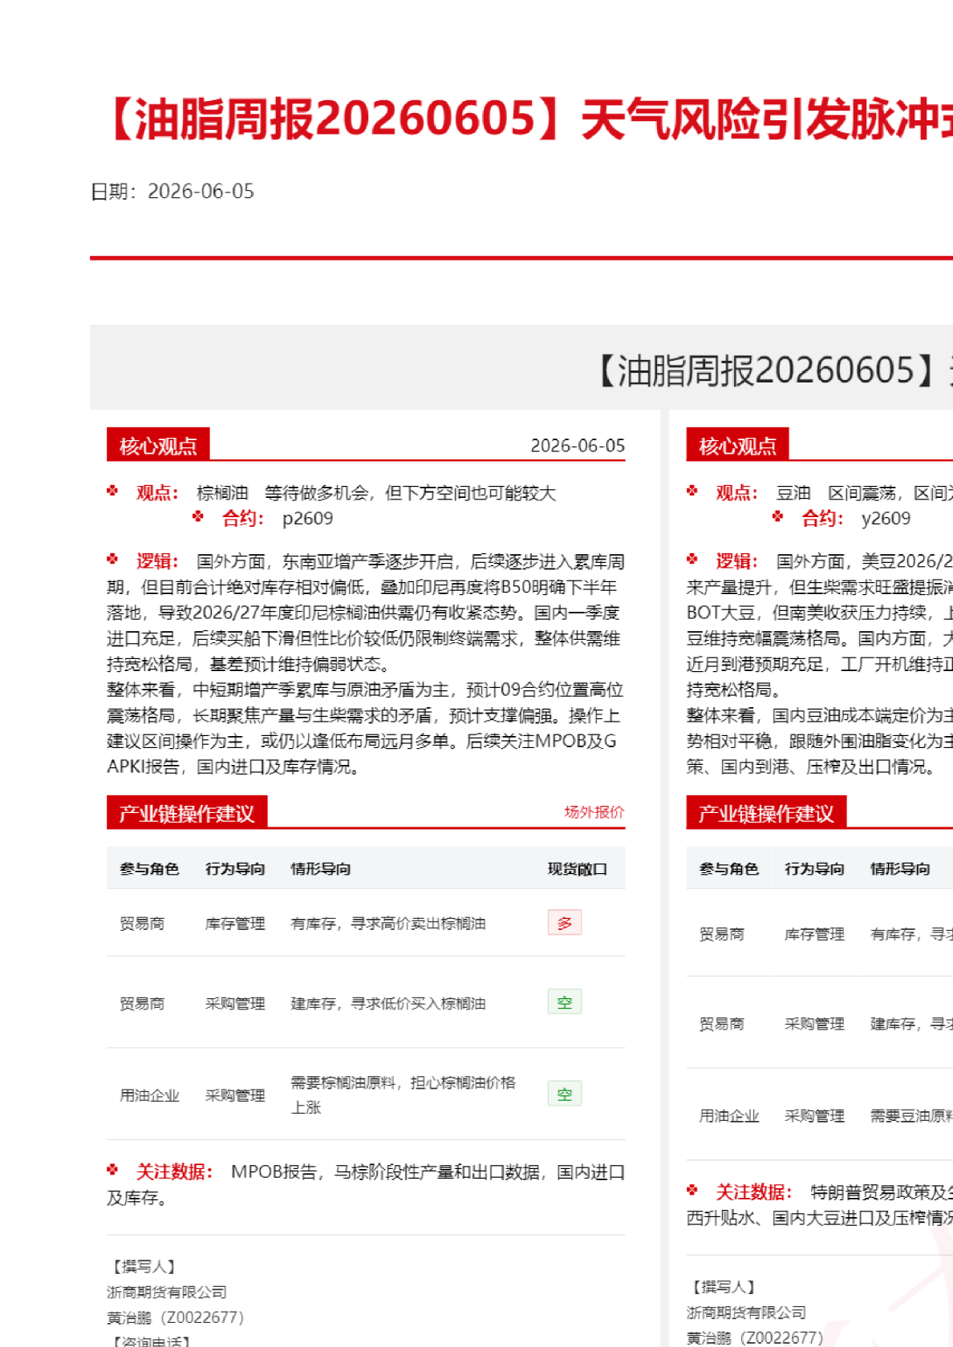The image size is (953, 1347).
Task: Click the page title 油脂周报20260605
Action: click(528, 119)
